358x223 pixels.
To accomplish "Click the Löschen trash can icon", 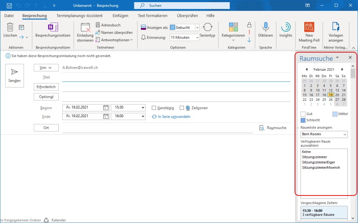I will click(10, 27).
